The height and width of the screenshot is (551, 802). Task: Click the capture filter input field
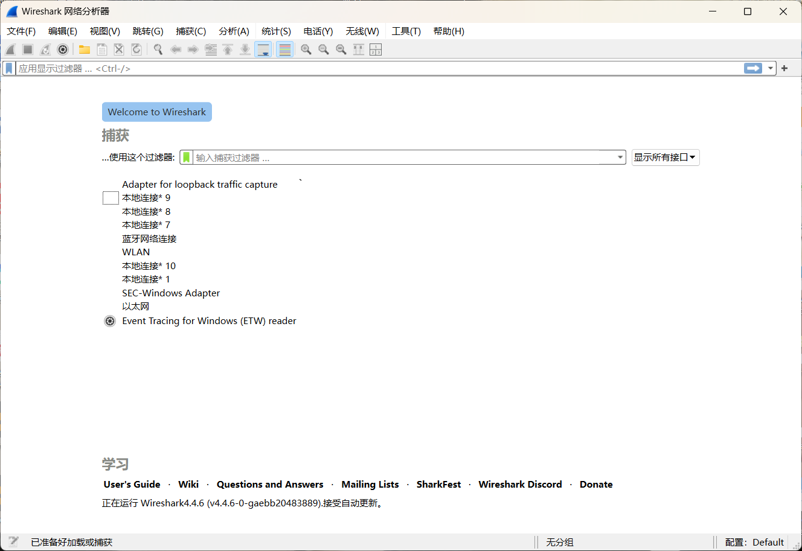[x=403, y=158]
